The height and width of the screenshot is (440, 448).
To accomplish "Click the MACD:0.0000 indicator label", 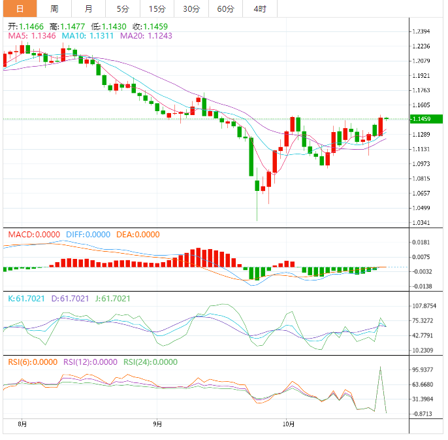I will [x=34, y=235].
